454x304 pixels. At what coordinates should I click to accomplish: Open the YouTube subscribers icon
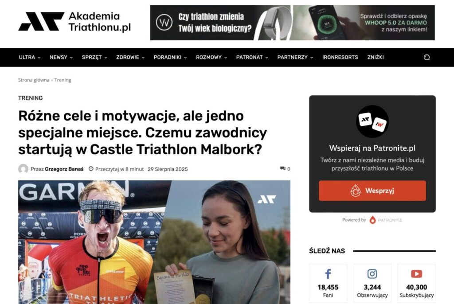pos(416,273)
